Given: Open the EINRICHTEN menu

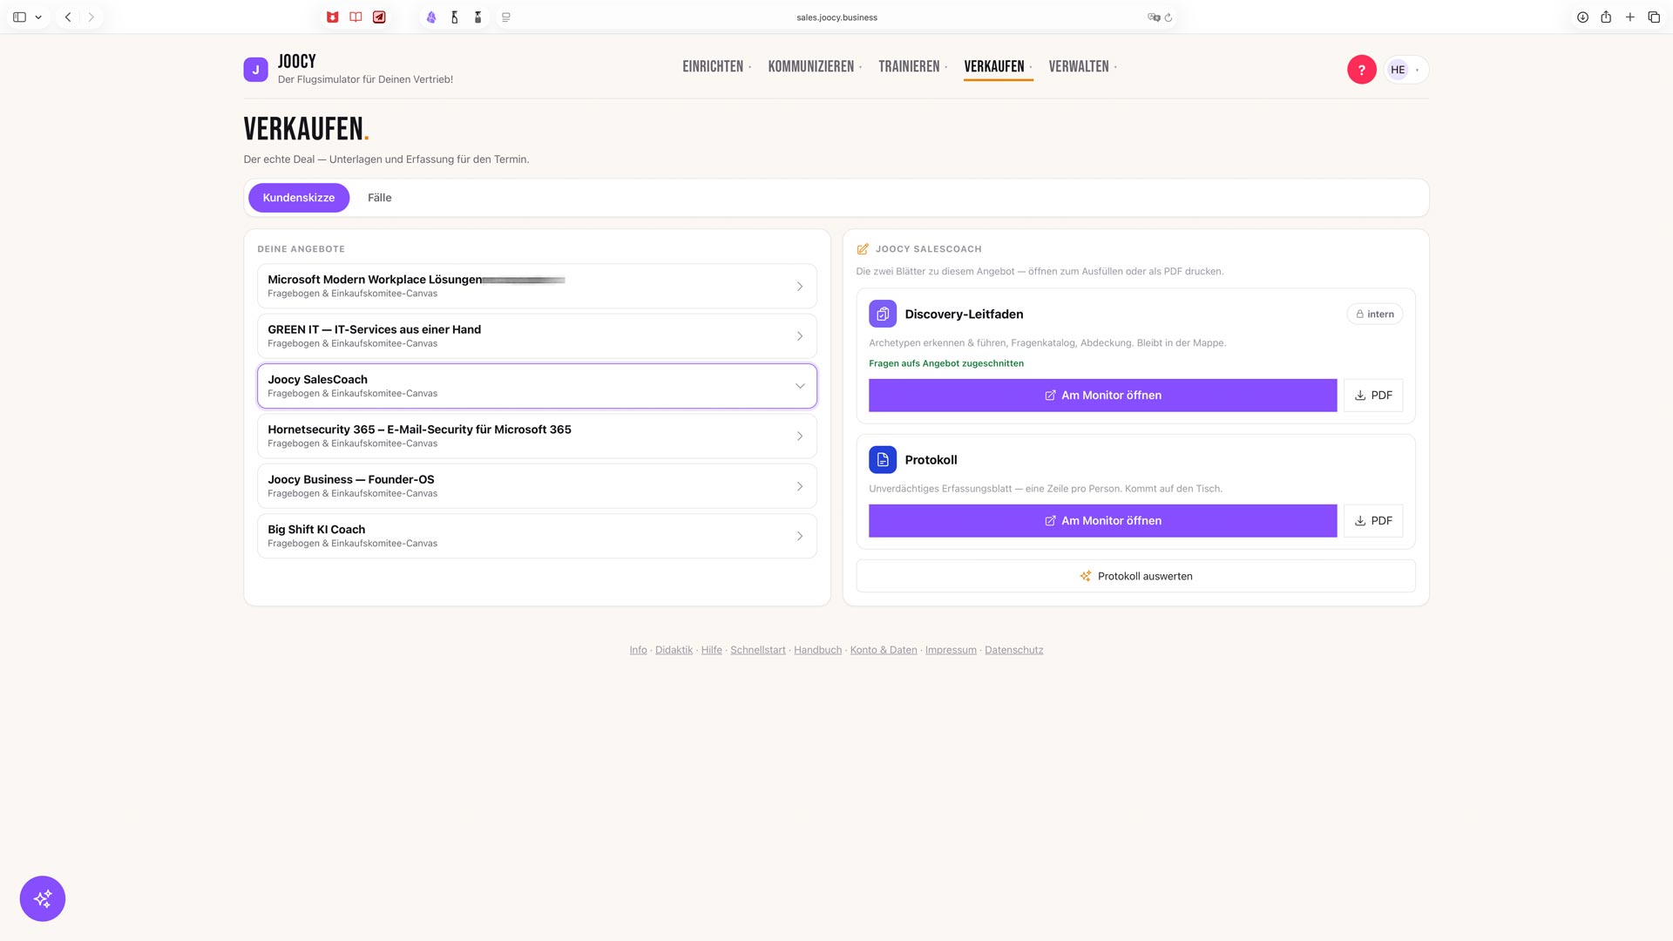Looking at the screenshot, I should (x=716, y=67).
